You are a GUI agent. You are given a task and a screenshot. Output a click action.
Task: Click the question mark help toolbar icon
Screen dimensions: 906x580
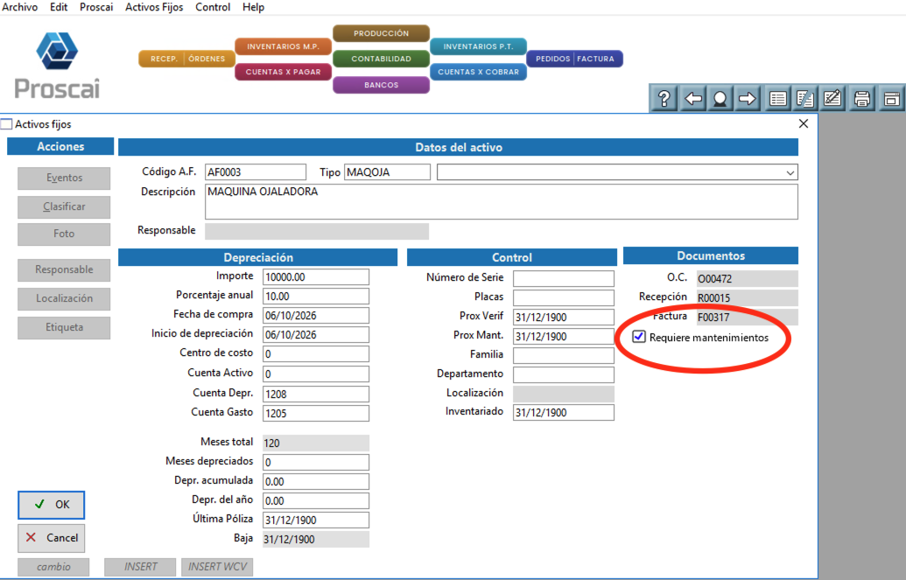[664, 98]
